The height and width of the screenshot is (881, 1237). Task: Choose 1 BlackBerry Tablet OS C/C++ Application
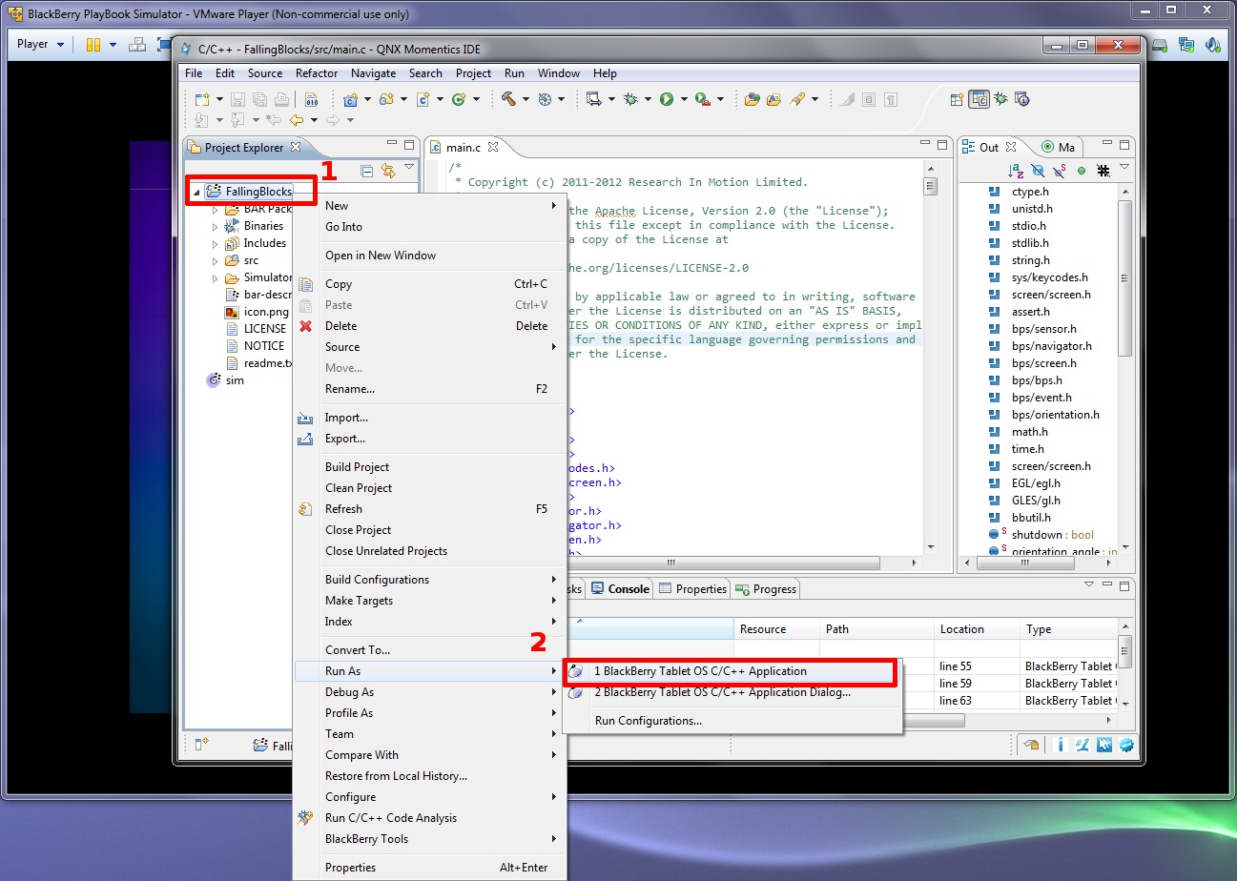(x=732, y=671)
